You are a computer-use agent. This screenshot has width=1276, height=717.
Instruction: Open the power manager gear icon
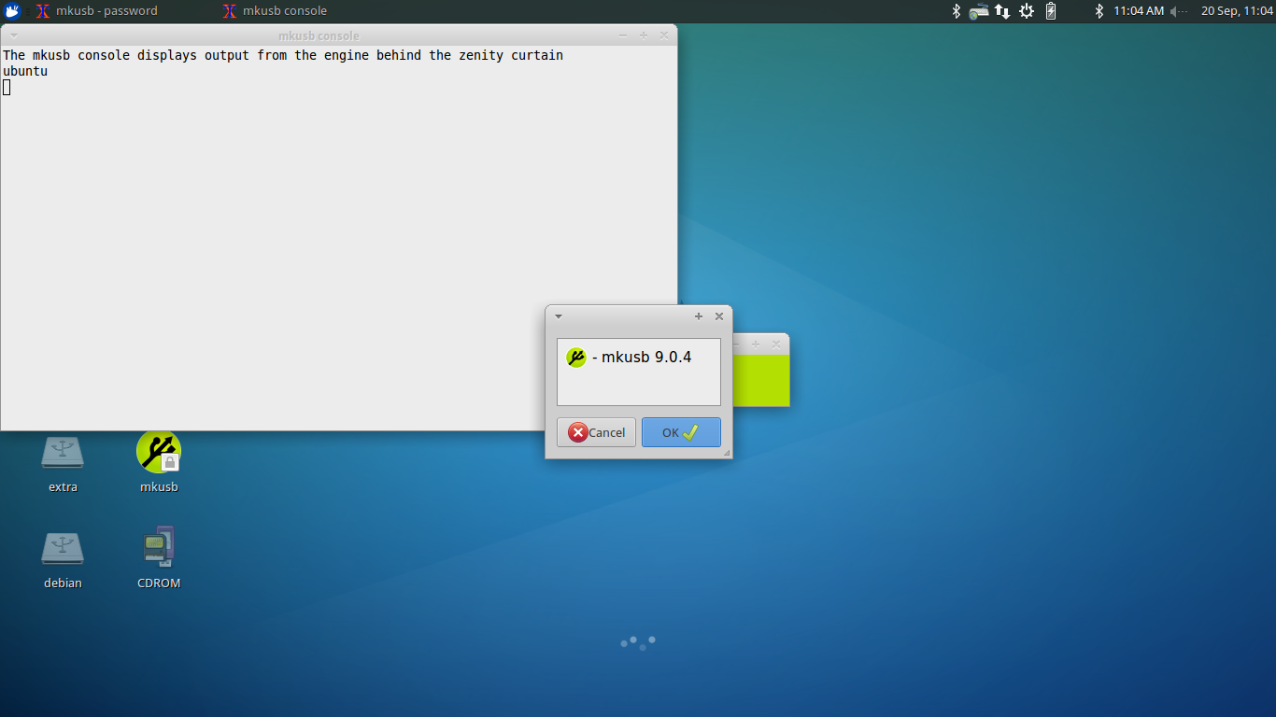pyautogui.click(x=1027, y=11)
